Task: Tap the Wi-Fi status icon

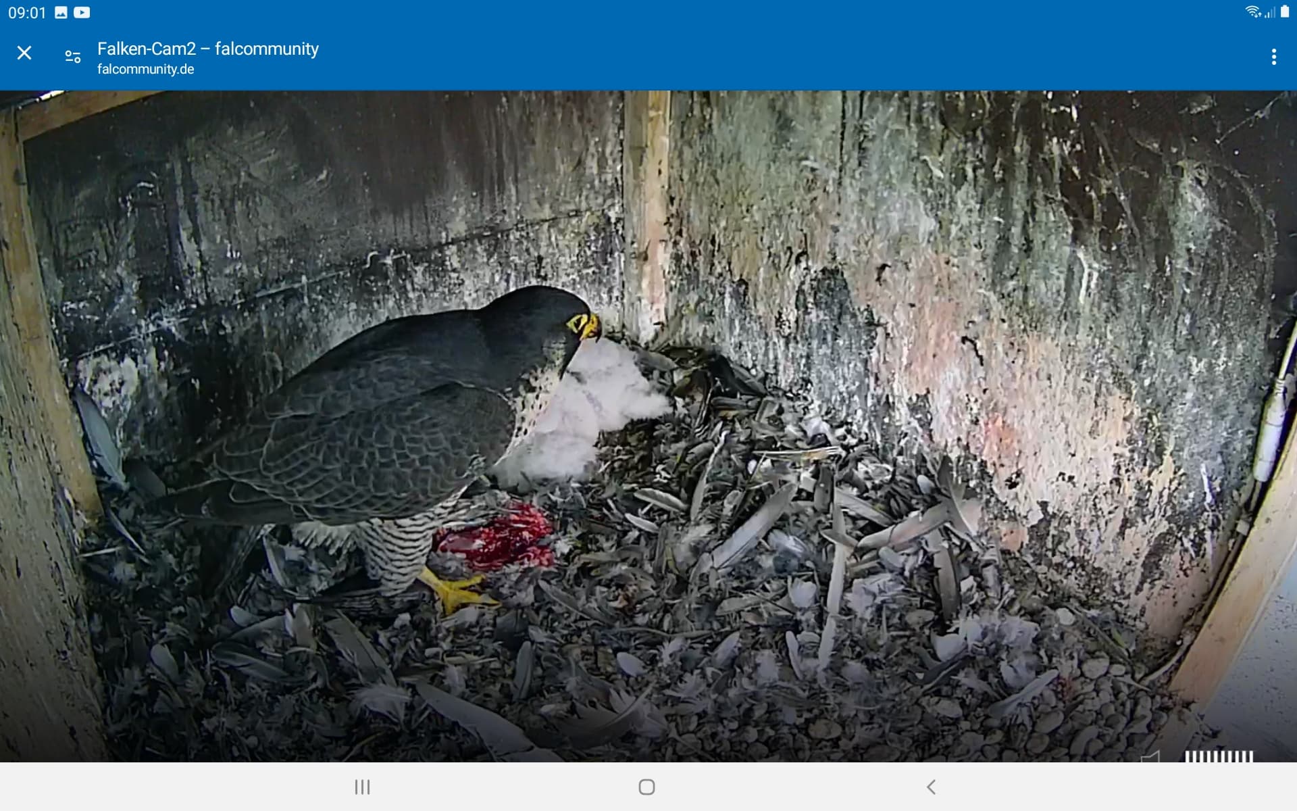Action: [x=1253, y=12]
